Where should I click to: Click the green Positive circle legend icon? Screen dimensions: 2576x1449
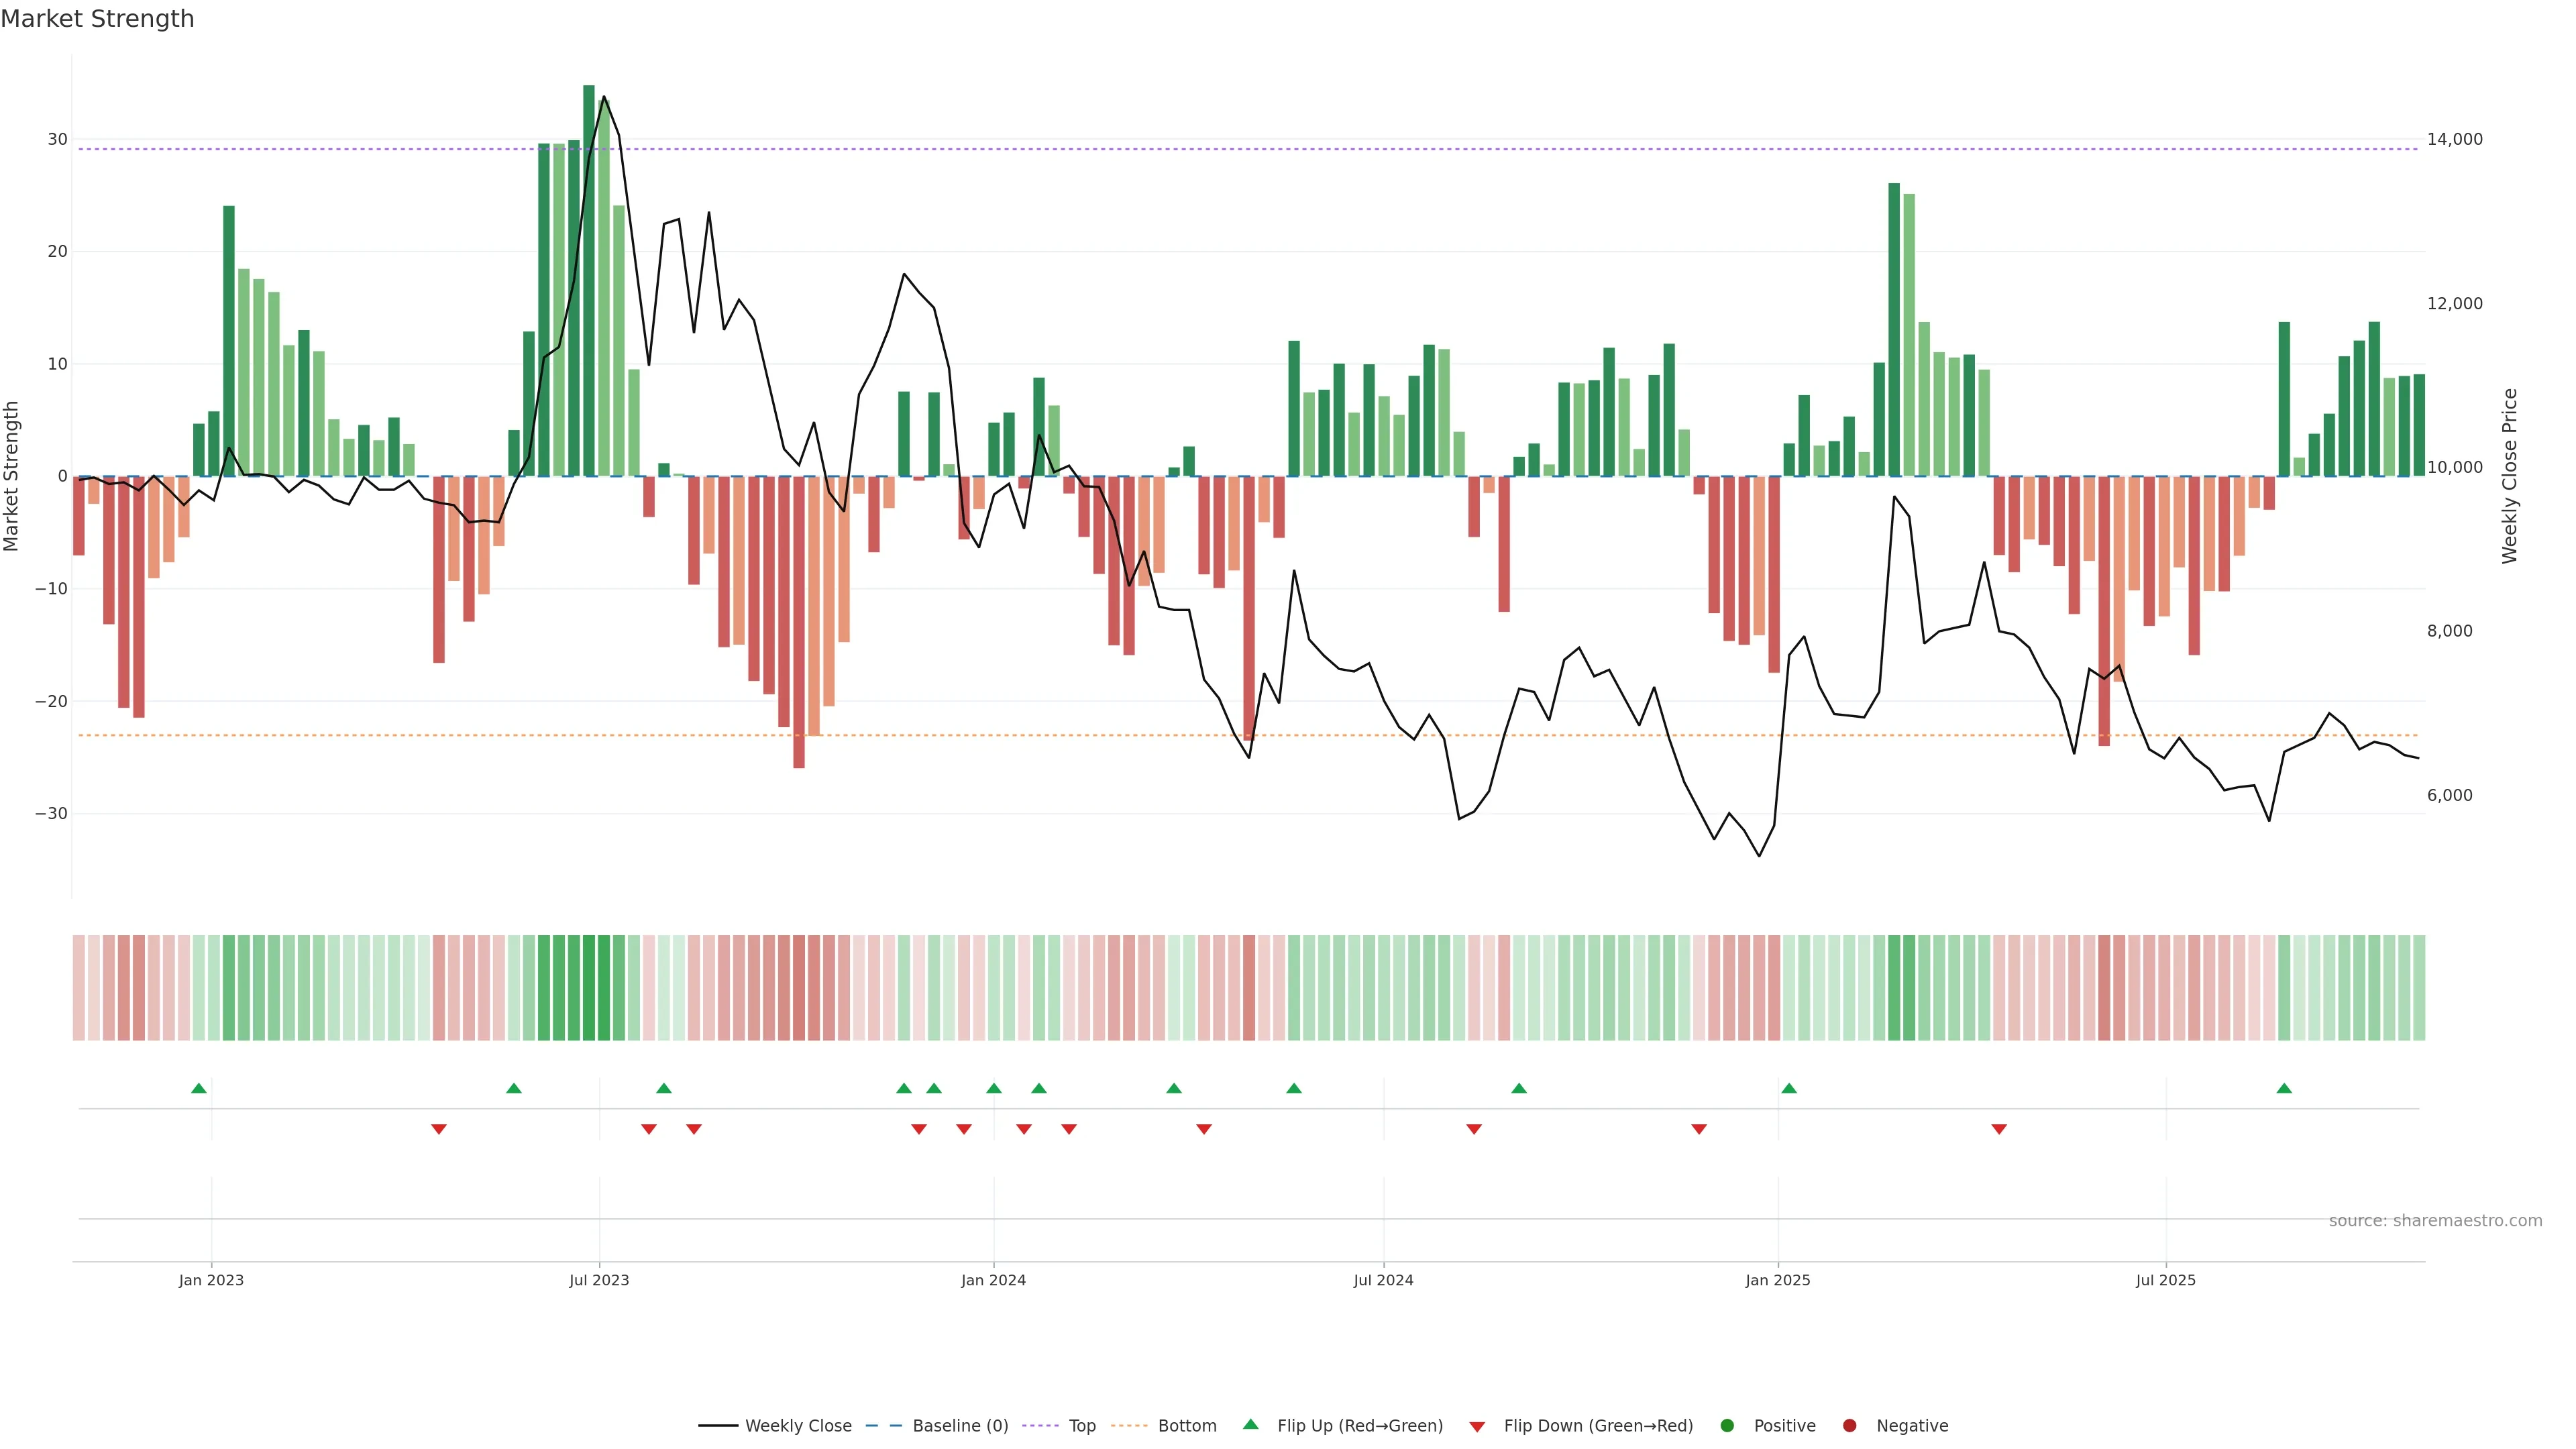coord(1727,1426)
